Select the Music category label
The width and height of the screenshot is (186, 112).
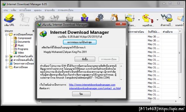[x=21, y=45]
